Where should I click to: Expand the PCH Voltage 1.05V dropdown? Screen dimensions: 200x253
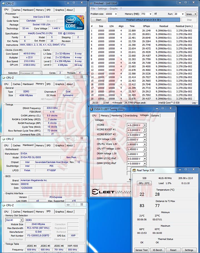coord(145,140)
